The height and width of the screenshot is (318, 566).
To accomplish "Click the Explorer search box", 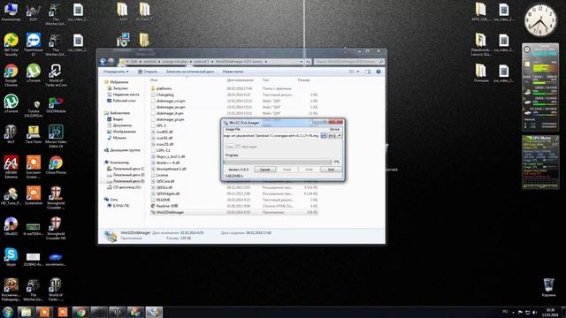I will pyautogui.click(x=348, y=62).
